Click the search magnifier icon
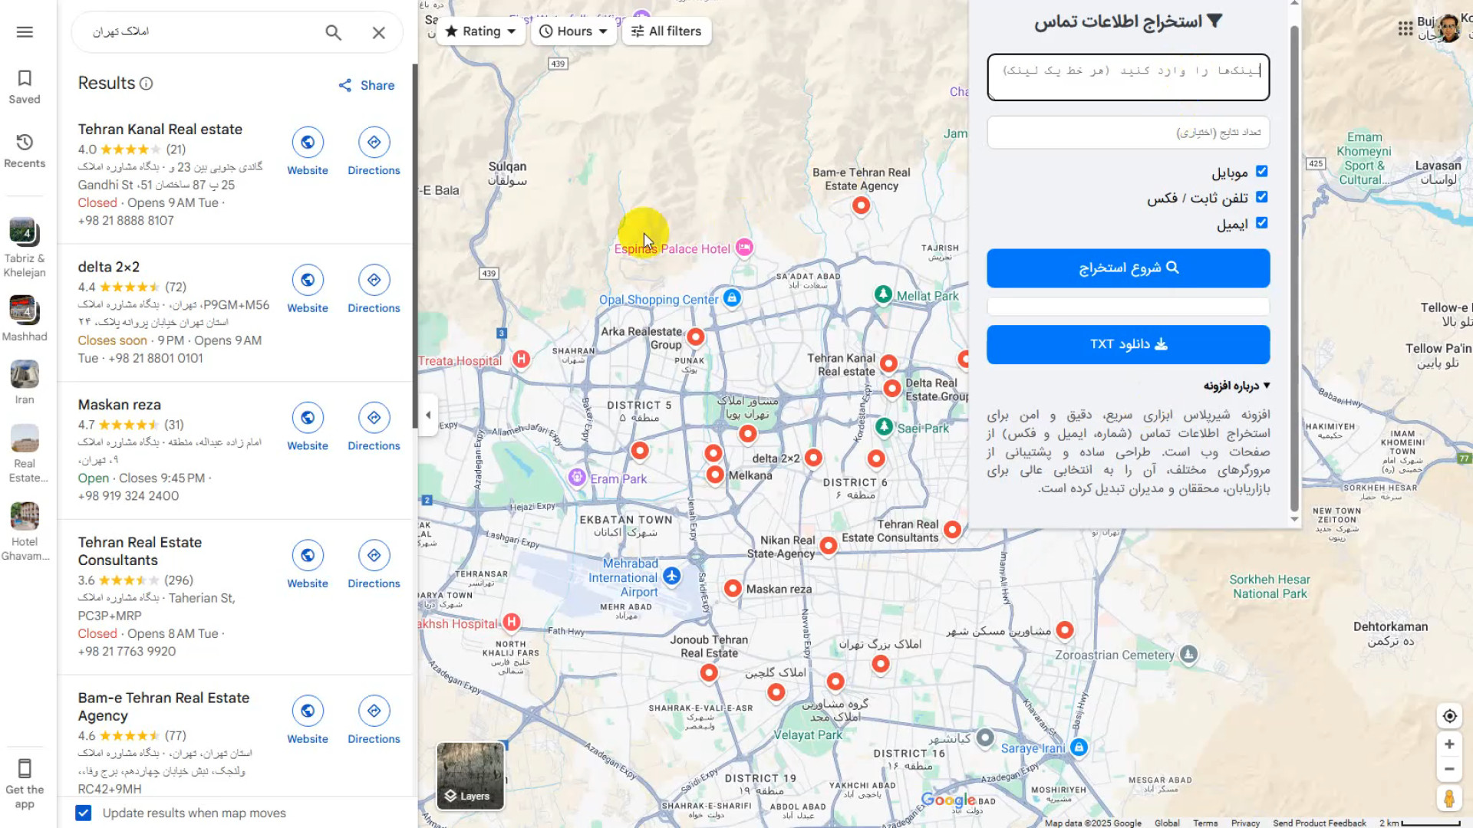The height and width of the screenshot is (828, 1473). click(x=333, y=32)
